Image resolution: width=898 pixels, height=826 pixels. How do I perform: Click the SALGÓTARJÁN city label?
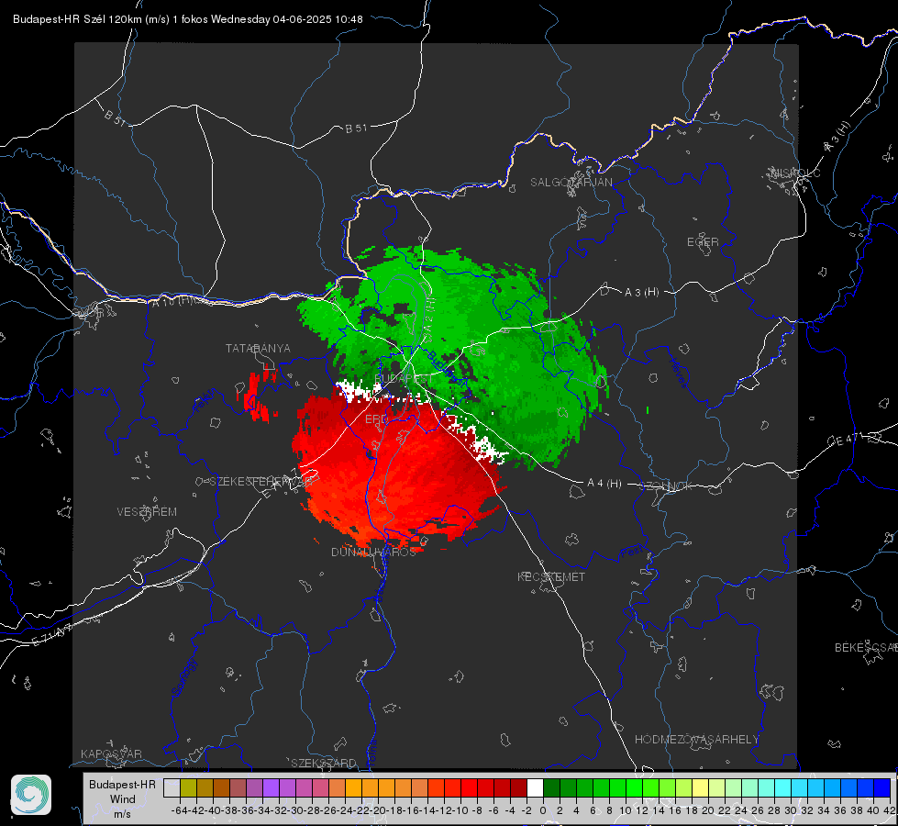click(x=571, y=183)
